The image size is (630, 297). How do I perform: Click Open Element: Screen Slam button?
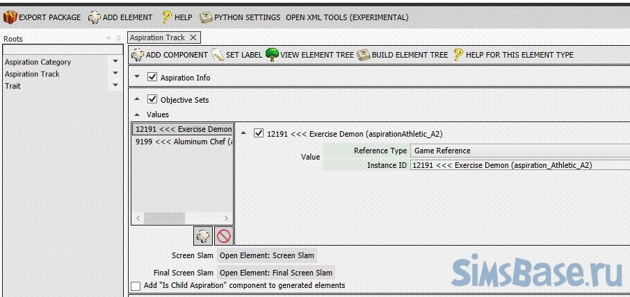coord(267,255)
